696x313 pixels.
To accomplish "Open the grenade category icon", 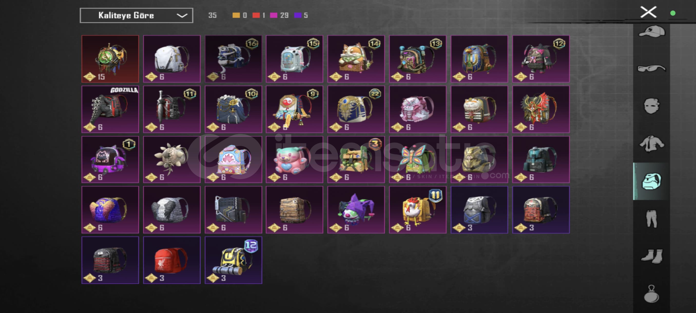I will coord(651,294).
